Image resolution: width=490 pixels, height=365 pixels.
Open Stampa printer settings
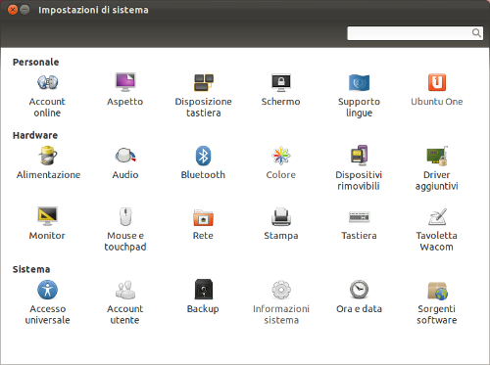281,223
